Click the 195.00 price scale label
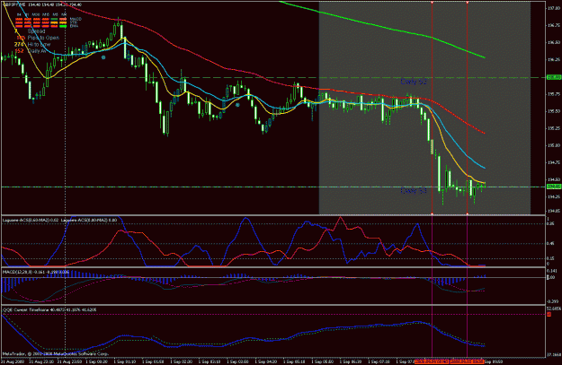562x365 pixels. (x=554, y=145)
